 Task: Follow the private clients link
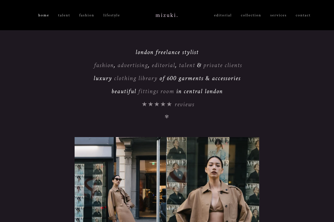tap(223, 65)
